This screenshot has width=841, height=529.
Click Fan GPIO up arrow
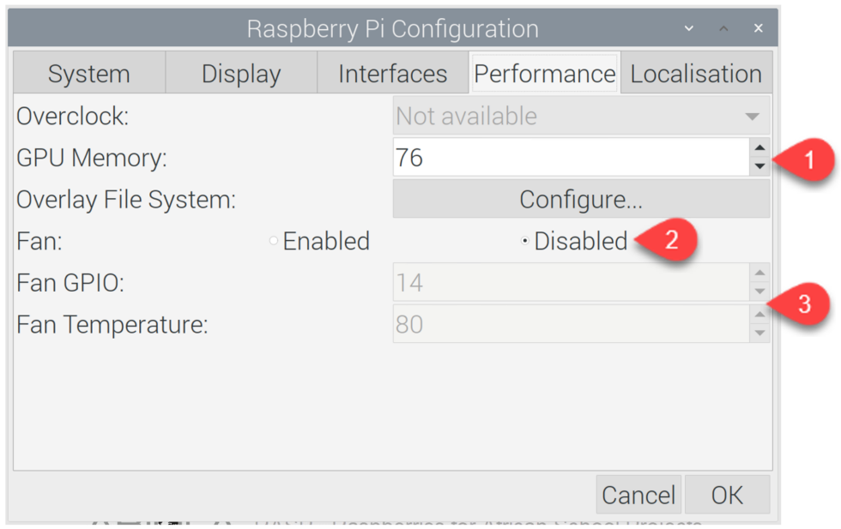[759, 273]
